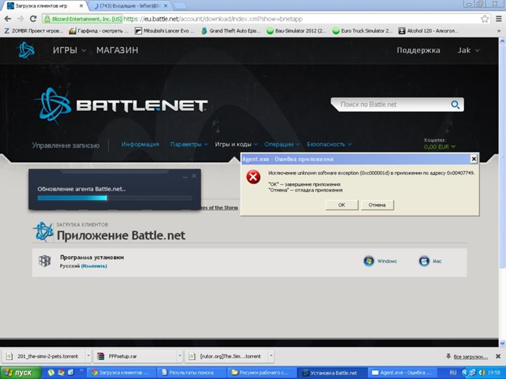Click the installer cube icon beside Программа установки
The height and width of the screenshot is (379, 506).
click(44, 261)
